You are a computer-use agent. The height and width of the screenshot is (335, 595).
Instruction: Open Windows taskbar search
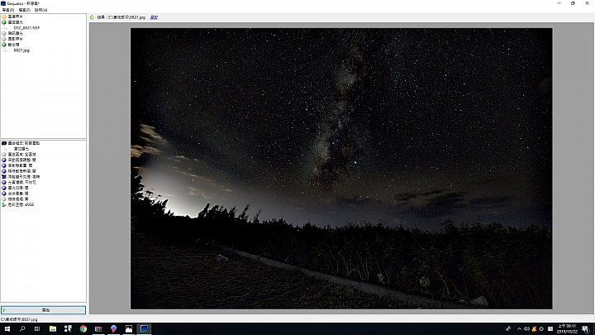click(x=22, y=329)
